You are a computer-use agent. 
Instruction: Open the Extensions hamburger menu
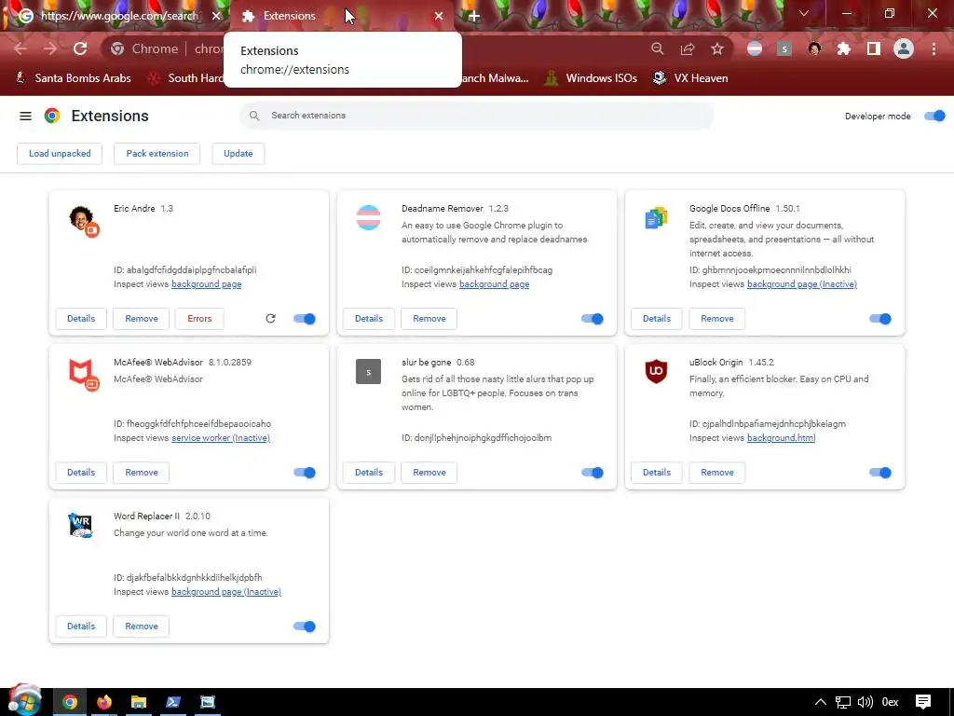pos(25,116)
